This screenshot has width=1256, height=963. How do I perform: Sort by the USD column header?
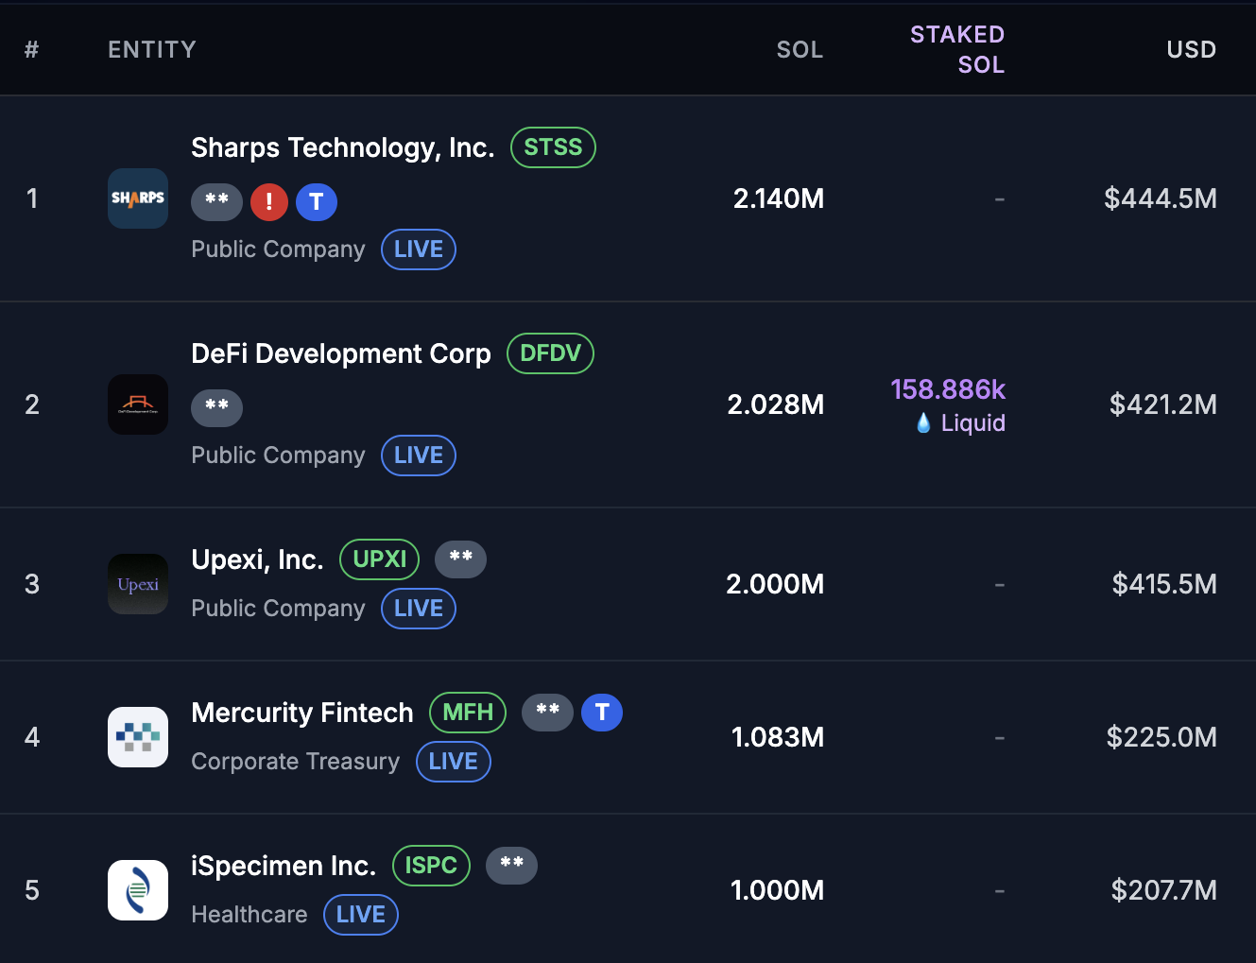pyautogui.click(x=1191, y=49)
